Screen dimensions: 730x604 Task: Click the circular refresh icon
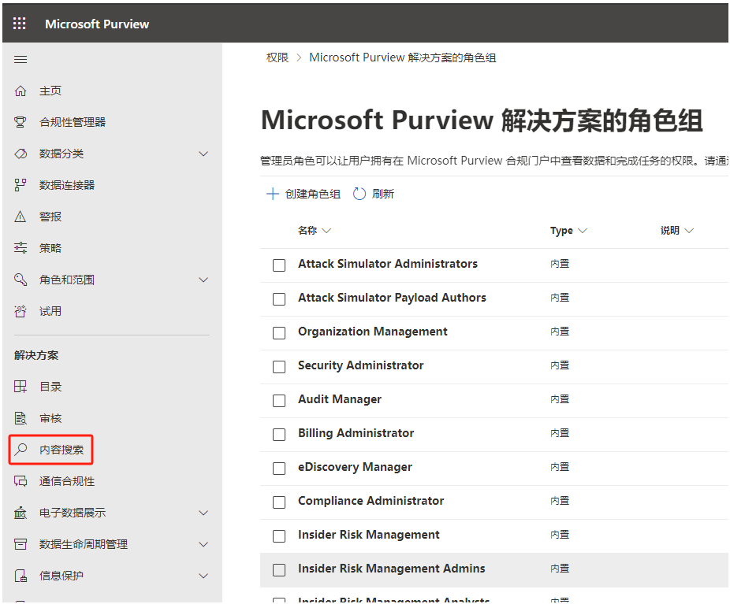point(359,194)
